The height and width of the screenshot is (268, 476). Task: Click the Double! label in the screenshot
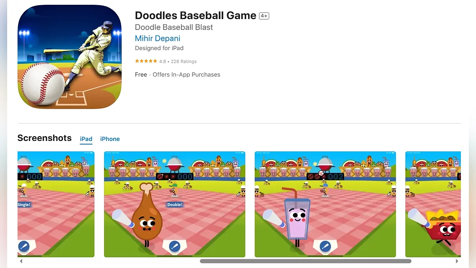[175, 204]
